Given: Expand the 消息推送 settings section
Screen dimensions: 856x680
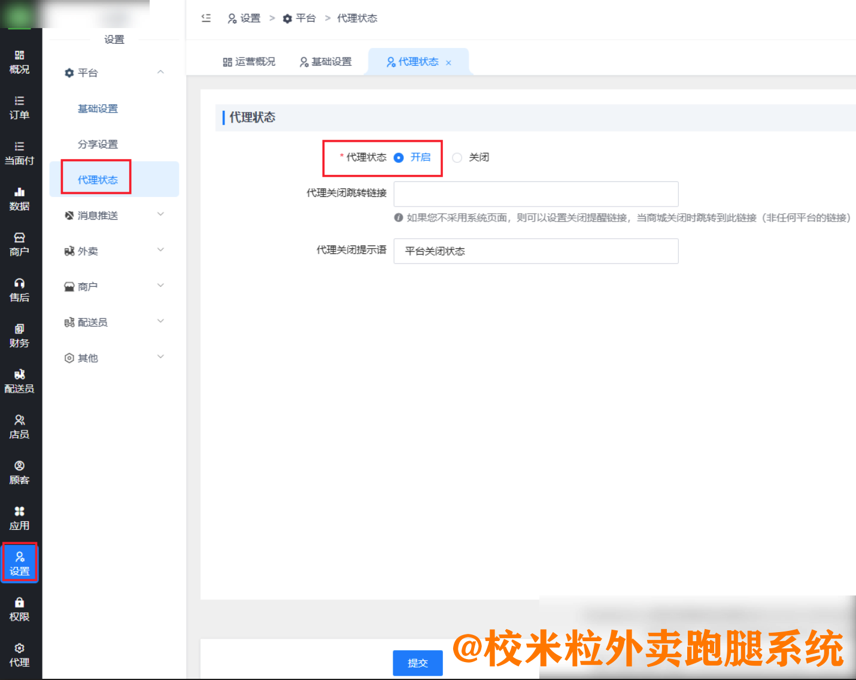Looking at the screenshot, I should 114,215.
